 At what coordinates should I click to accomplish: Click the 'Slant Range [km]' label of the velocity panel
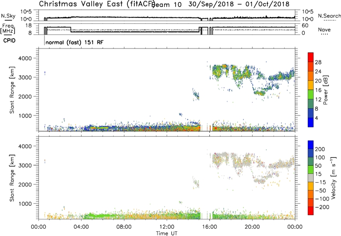[12, 178]
